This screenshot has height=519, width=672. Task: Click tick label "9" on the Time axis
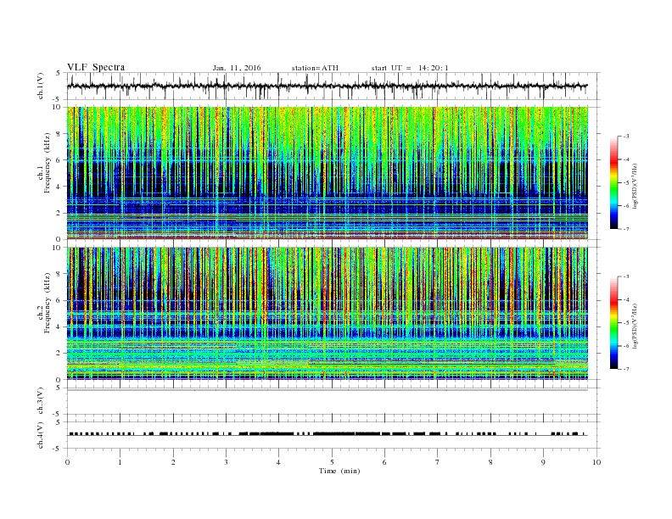tap(543, 462)
